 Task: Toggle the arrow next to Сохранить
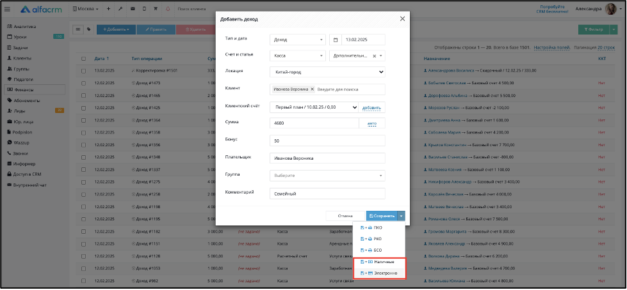click(402, 216)
